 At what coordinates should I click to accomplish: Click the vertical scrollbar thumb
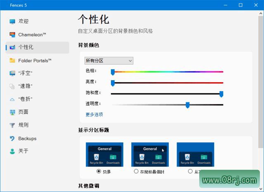click(x=261, y=82)
